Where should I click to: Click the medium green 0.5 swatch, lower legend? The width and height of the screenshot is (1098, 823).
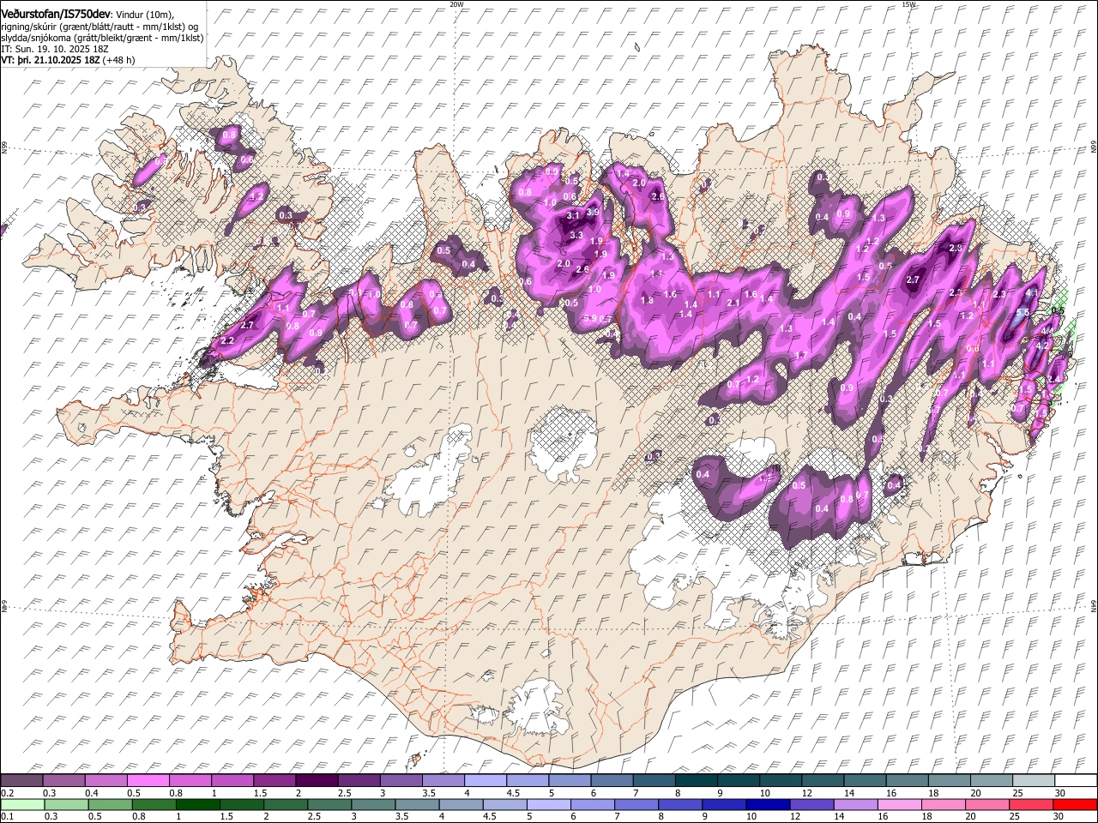tap(110, 804)
